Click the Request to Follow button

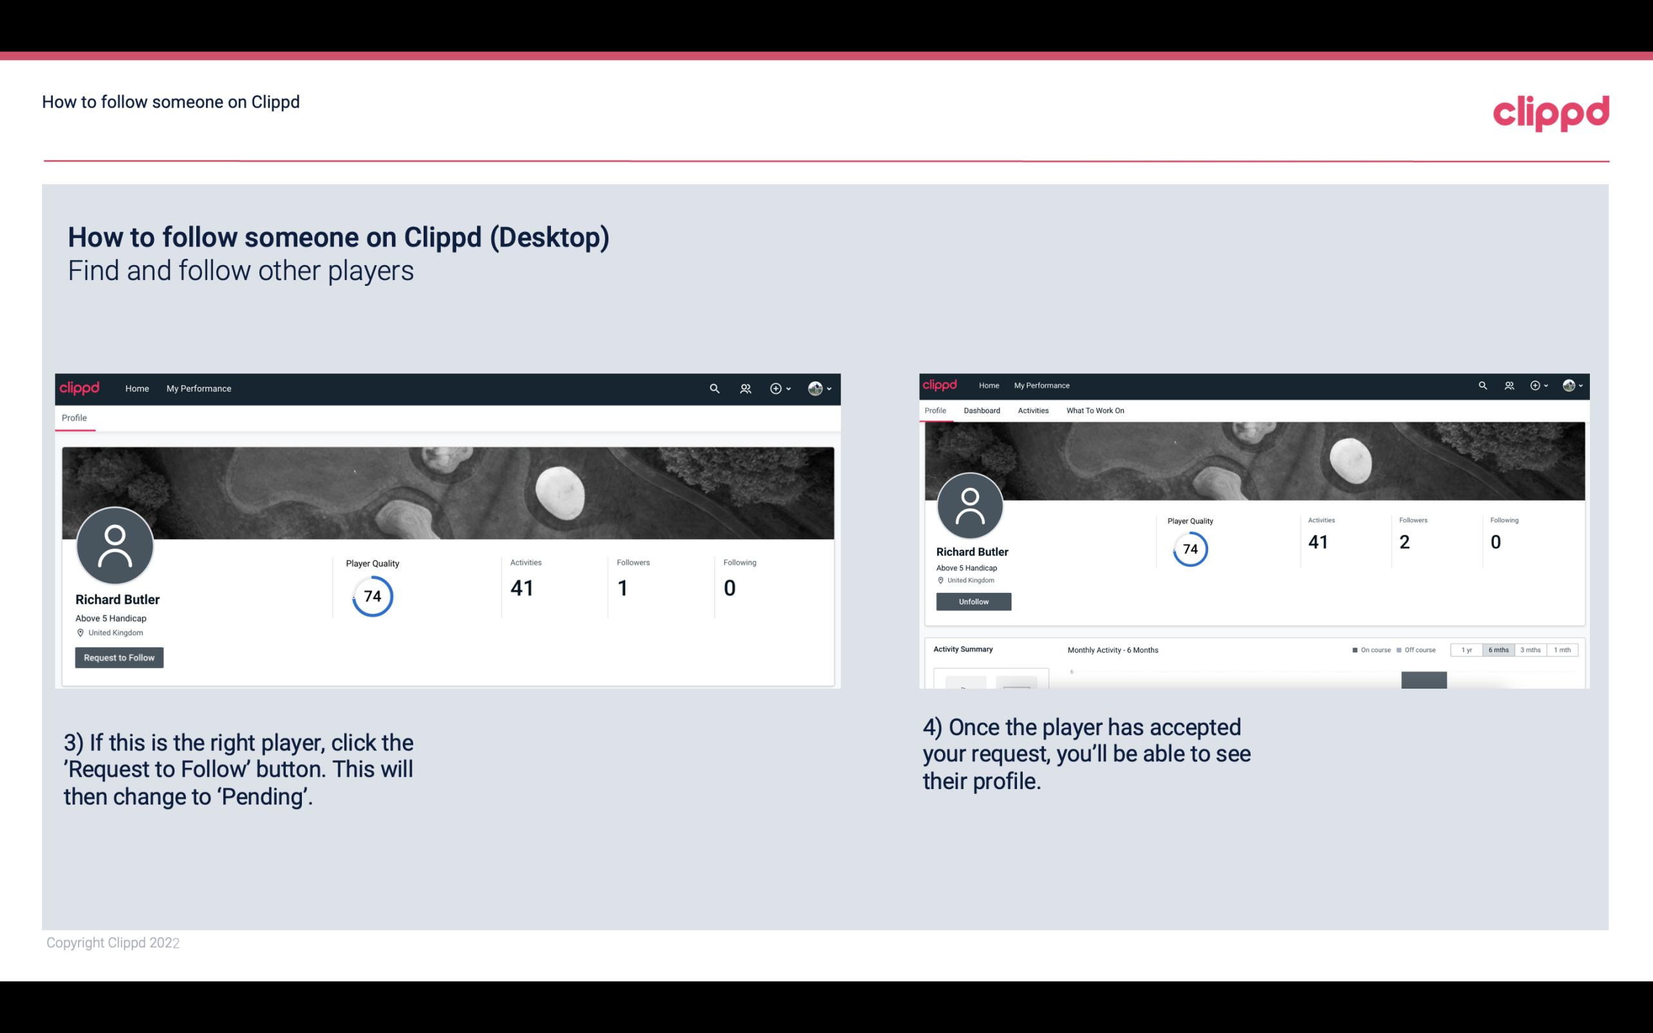coord(119,657)
